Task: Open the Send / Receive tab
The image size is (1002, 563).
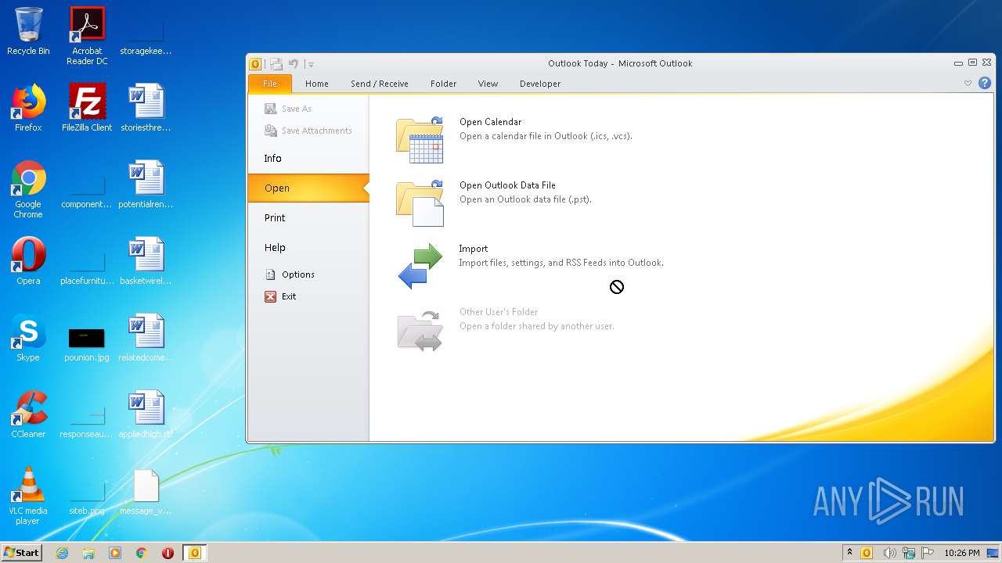Action: 380,84
